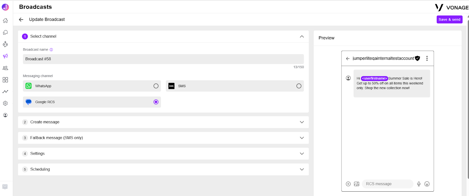Open the Home icon in the sidebar
This screenshot has height=196, width=469.
click(5, 20)
